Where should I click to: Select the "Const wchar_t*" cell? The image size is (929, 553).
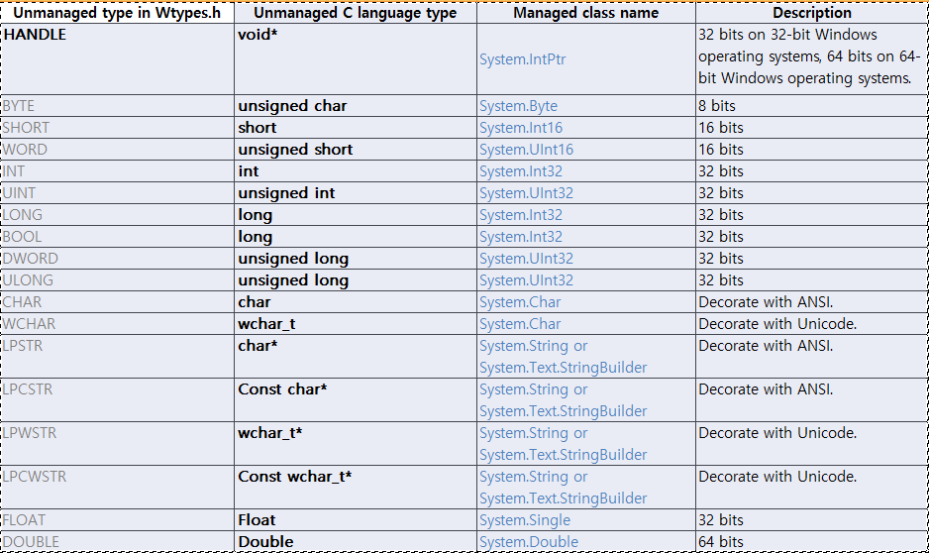coord(356,488)
